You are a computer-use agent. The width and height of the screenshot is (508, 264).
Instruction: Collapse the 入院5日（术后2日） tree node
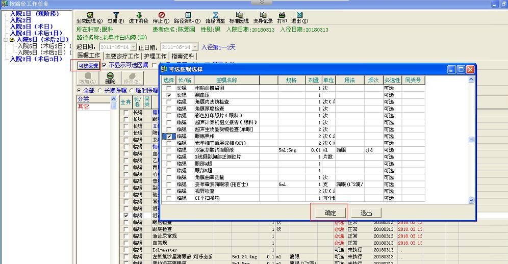click(6, 40)
